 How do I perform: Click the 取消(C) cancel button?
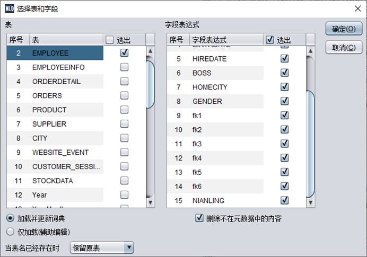(x=344, y=48)
